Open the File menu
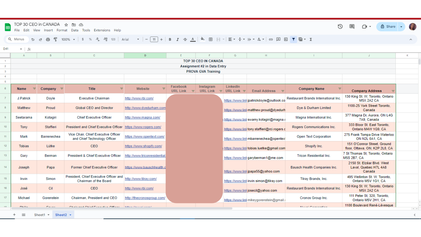Viewport: 421px width, 237px height. coord(17,30)
